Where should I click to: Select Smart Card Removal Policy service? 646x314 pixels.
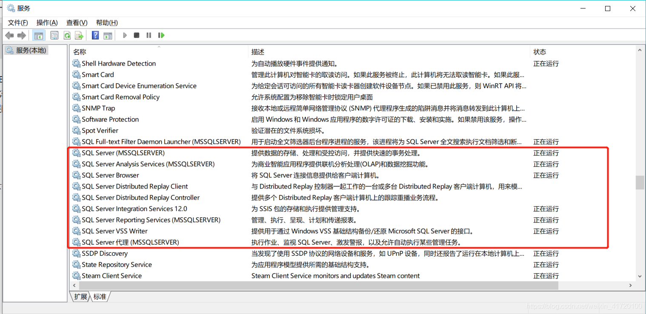(x=121, y=97)
